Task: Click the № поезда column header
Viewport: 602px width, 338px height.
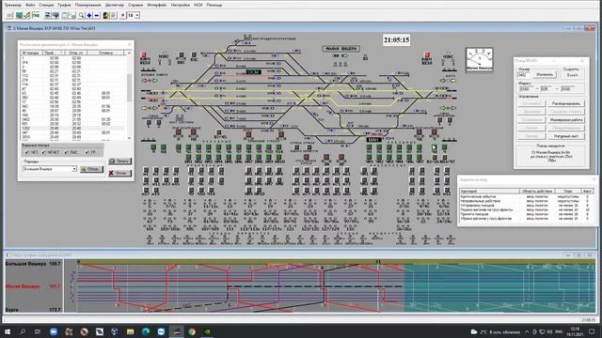Action: [x=32, y=53]
